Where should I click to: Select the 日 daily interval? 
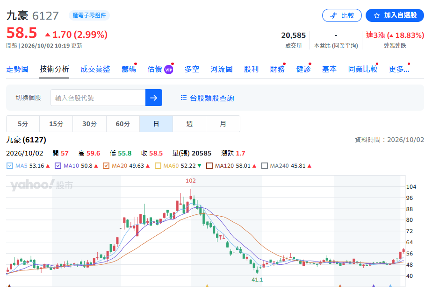coord(156,124)
